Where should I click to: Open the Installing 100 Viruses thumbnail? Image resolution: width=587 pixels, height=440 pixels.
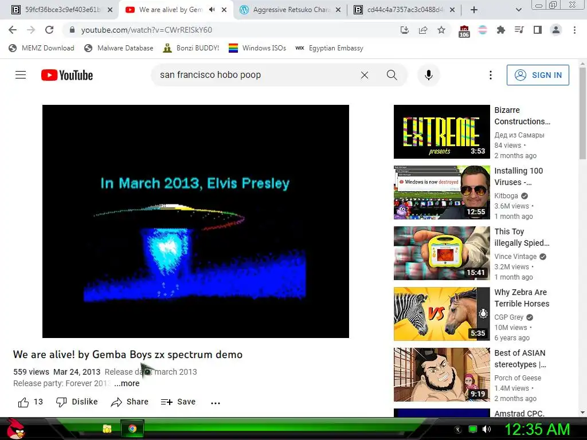click(442, 192)
